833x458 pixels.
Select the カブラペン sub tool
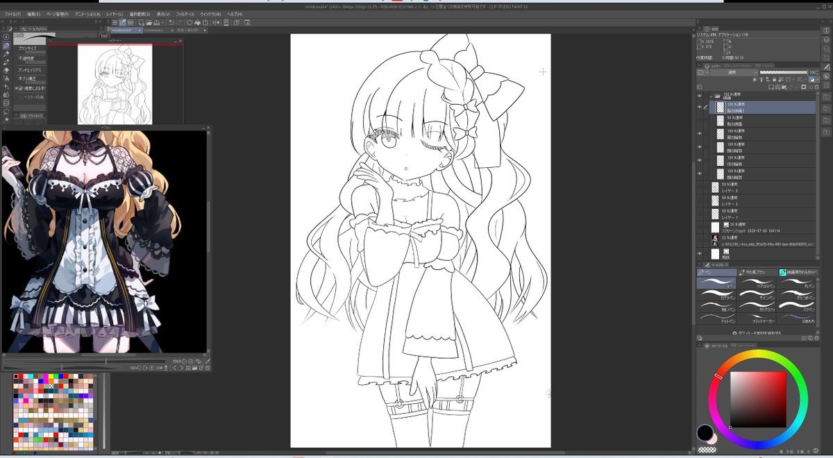[x=716, y=294]
